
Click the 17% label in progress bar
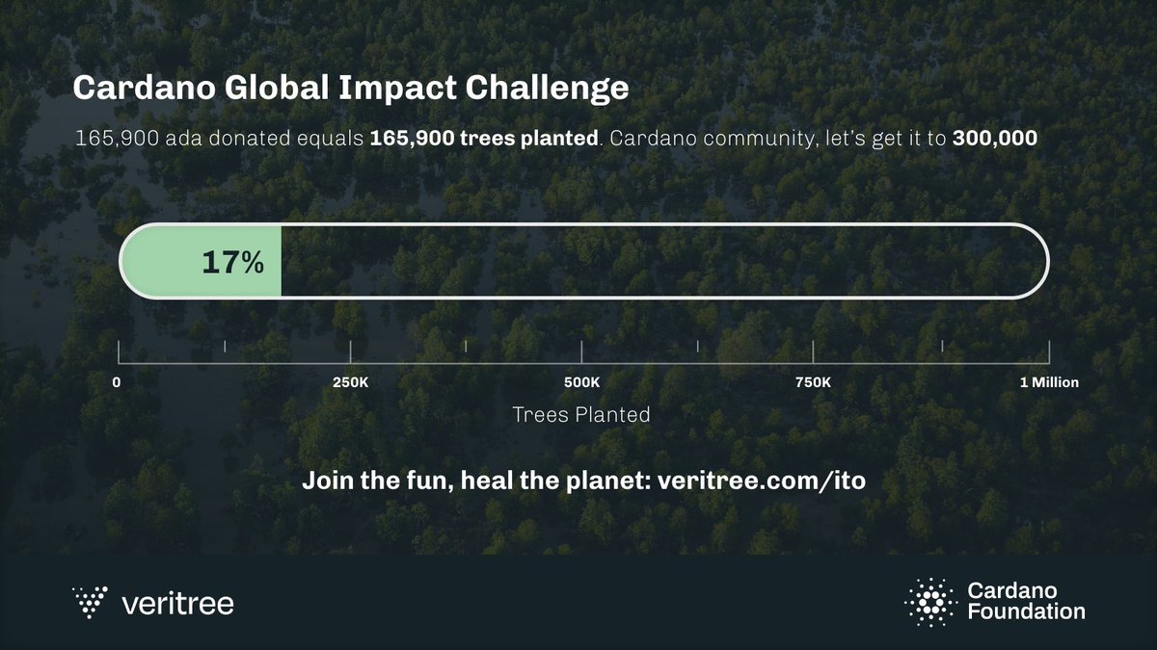pyautogui.click(x=232, y=262)
